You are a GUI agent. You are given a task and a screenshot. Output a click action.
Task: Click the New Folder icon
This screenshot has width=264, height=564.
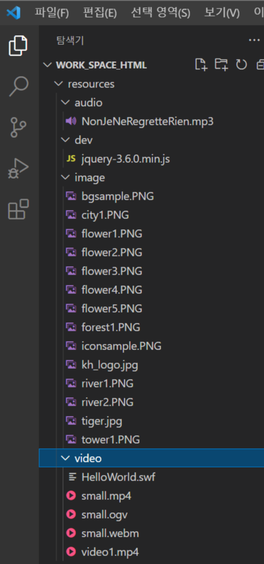pyautogui.click(x=221, y=64)
